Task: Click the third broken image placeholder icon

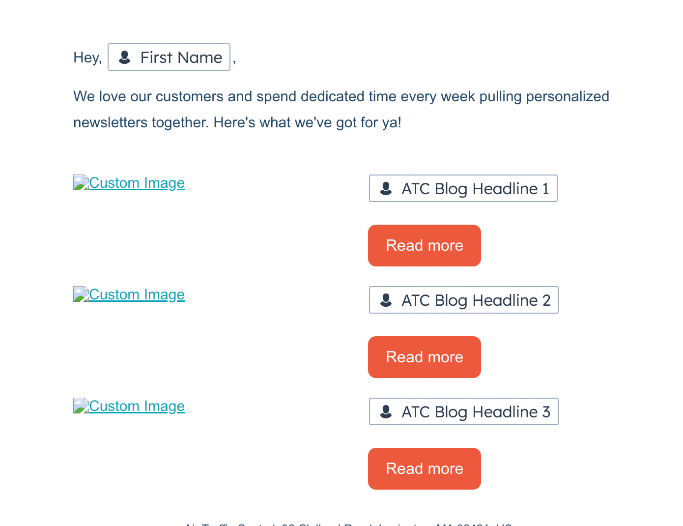Action: [81, 406]
